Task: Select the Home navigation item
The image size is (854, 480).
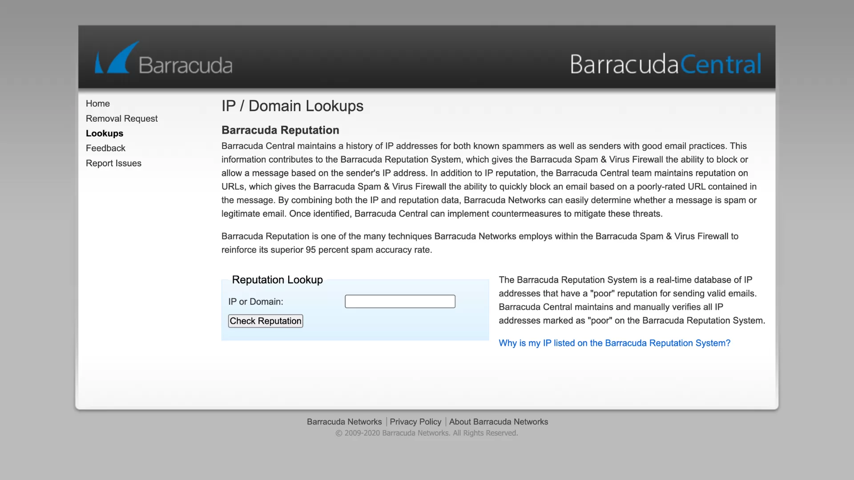Action: tap(97, 103)
